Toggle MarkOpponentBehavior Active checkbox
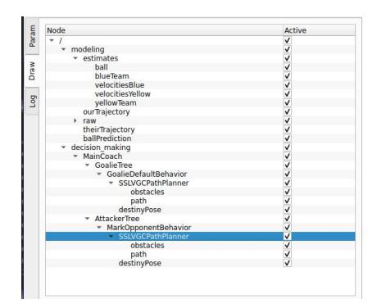The width and height of the screenshot is (377, 308). [x=288, y=228]
